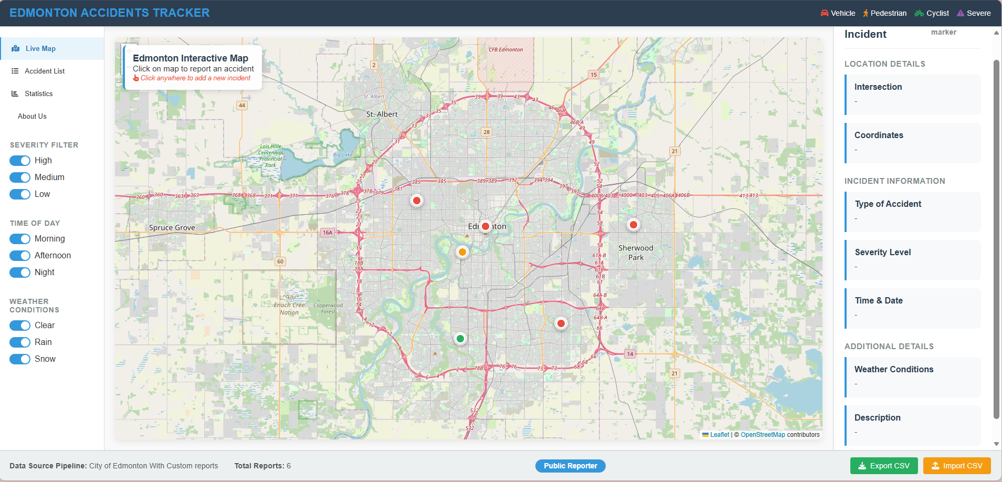
Task: Toggle the Low severity filter
Action: [x=20, y=194]
